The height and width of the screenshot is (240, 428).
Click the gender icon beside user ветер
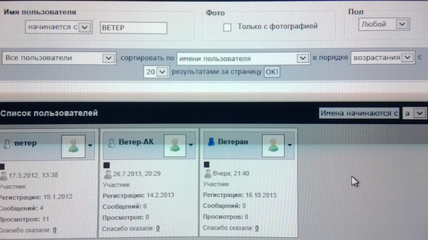coord(6,144)
